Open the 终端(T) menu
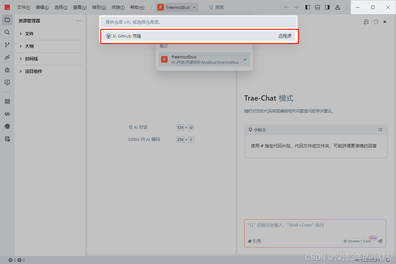This screenshot has width=396, height=264. [x=118, y=7]
